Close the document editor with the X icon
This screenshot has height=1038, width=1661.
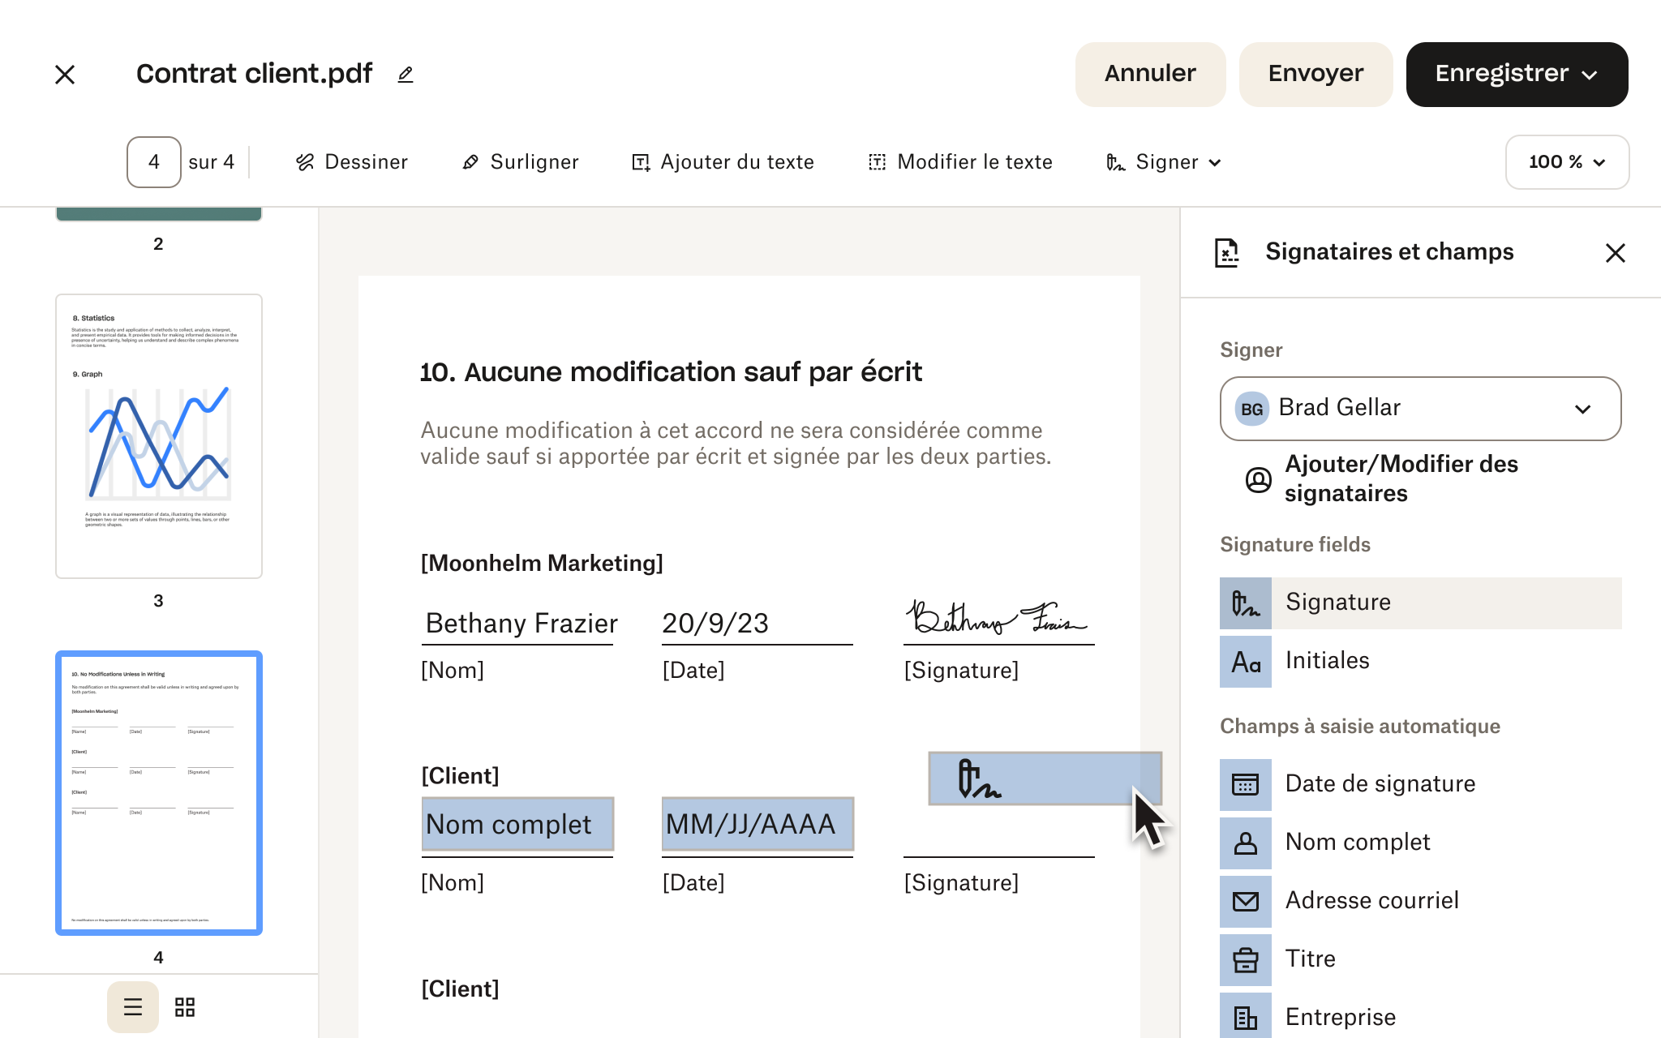(65, 75)
